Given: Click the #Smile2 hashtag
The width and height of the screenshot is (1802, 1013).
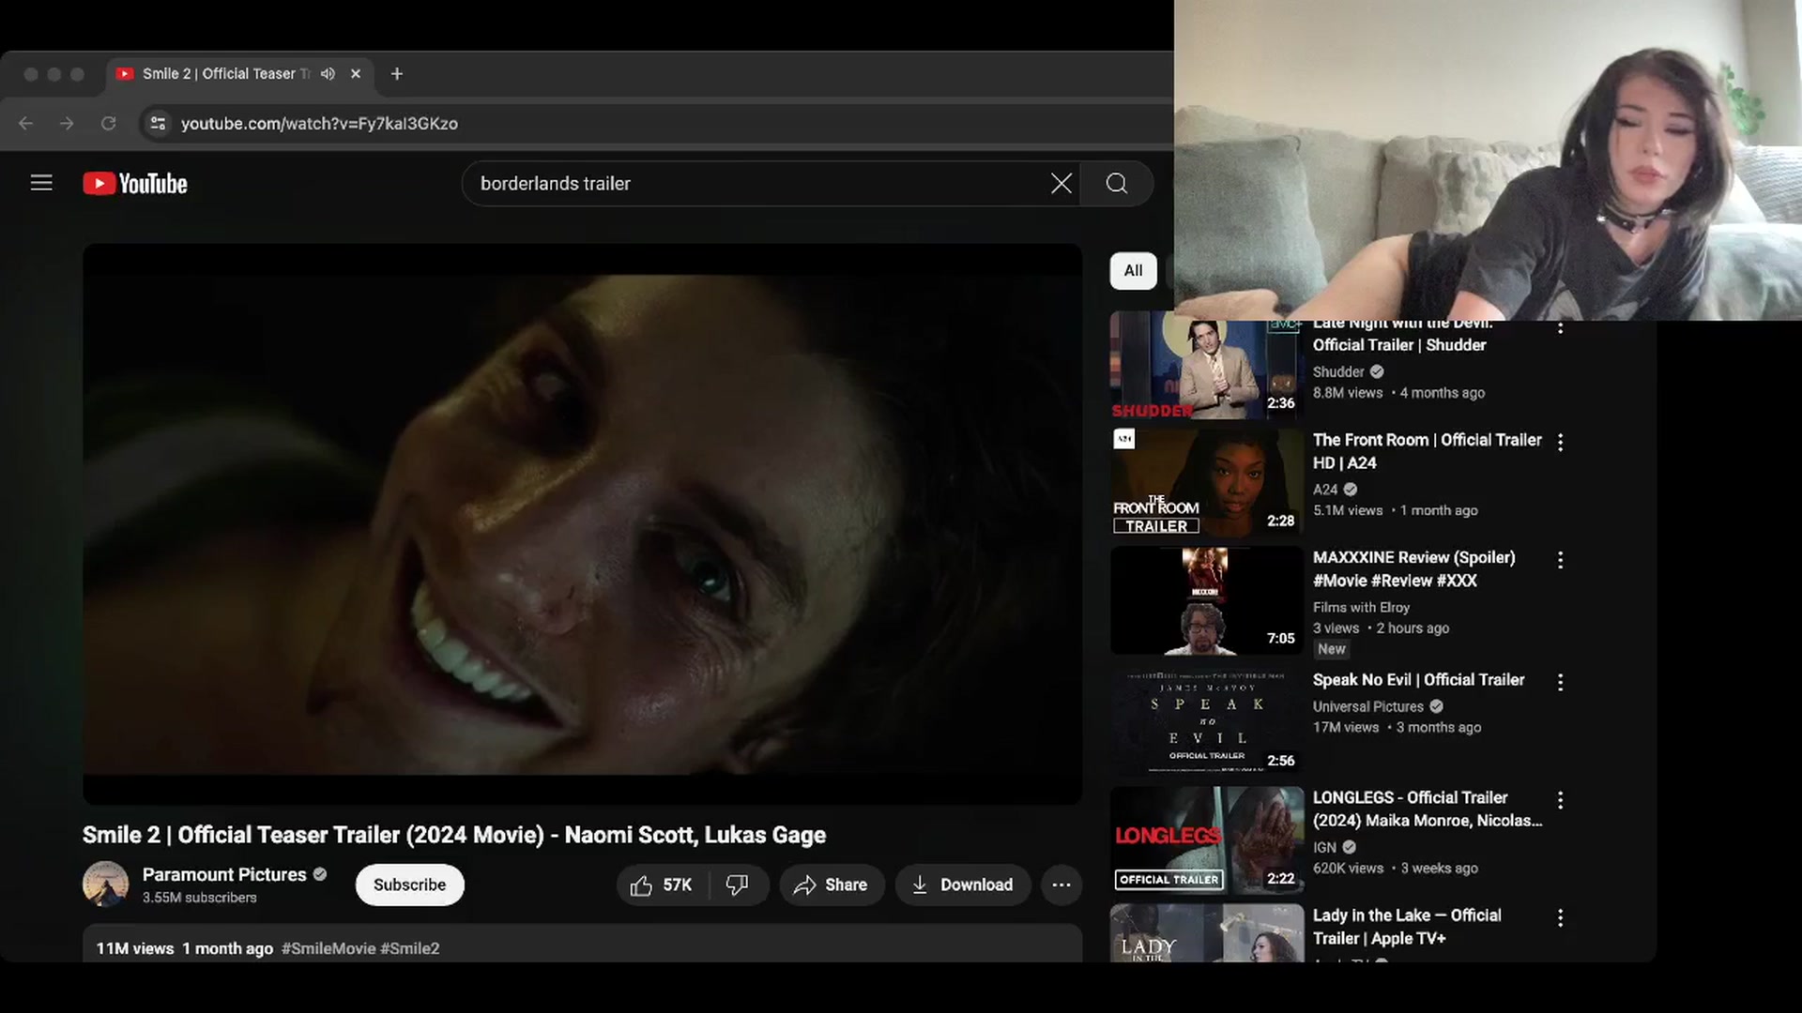Looking at the screenshot, I should [x=410, y=948].
